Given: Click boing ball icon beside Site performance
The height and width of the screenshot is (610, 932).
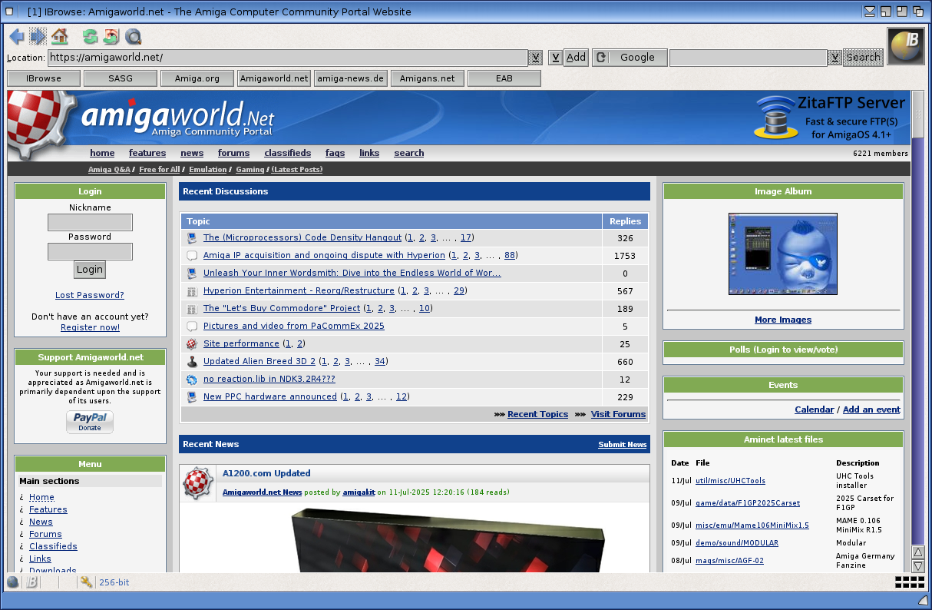Looking at the screenshot, I should pos(192,344).
